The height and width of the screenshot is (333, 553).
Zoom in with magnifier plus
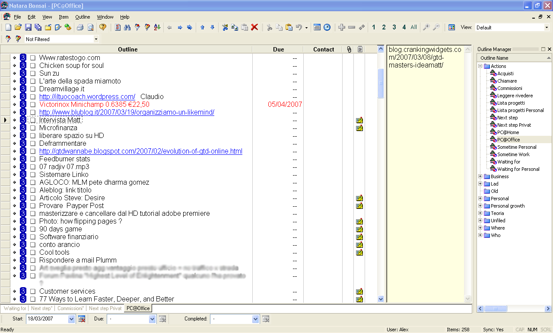tap(426, 27)
